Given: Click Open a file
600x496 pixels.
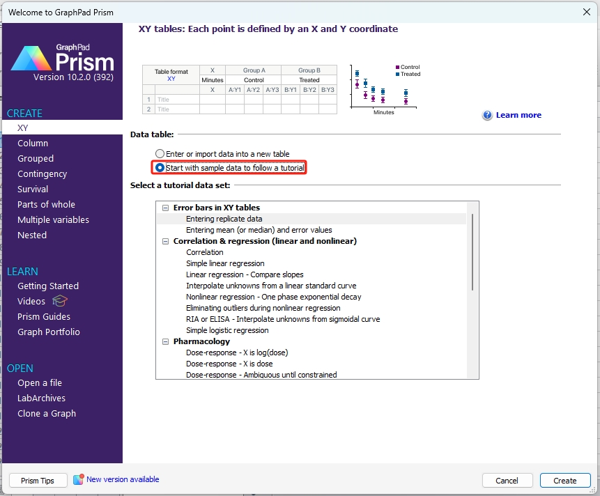Looking at the screenshot, I should 40,383.
